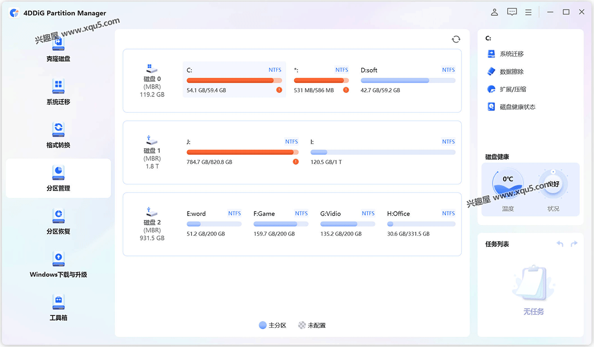Click the 数据擦除 eraser icon
The image size is (594, 347).
491,71
